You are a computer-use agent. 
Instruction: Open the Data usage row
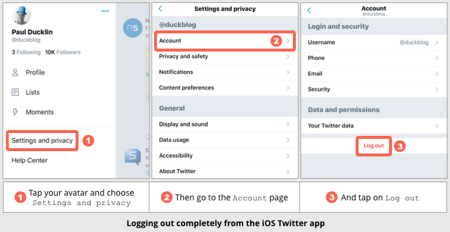(225, 140)
